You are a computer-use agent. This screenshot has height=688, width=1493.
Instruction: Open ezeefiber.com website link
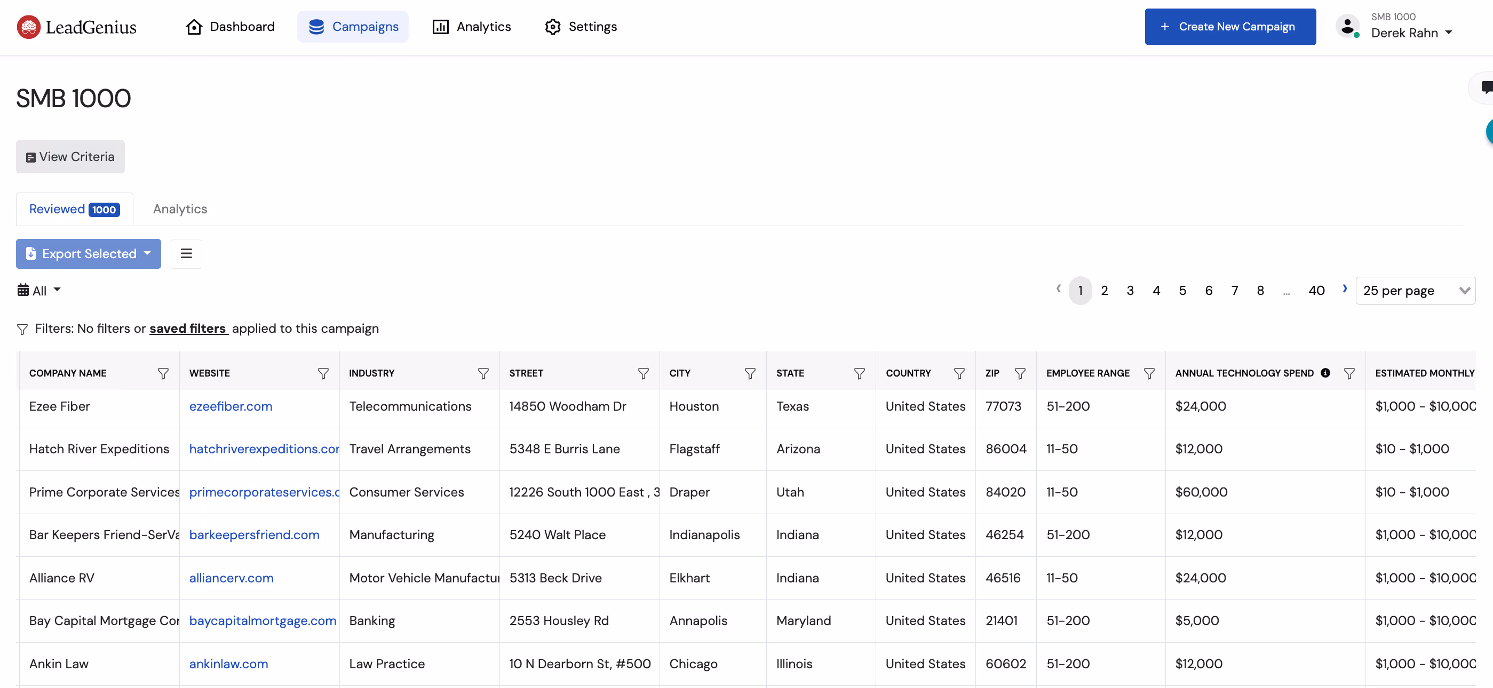click(231, 406)
